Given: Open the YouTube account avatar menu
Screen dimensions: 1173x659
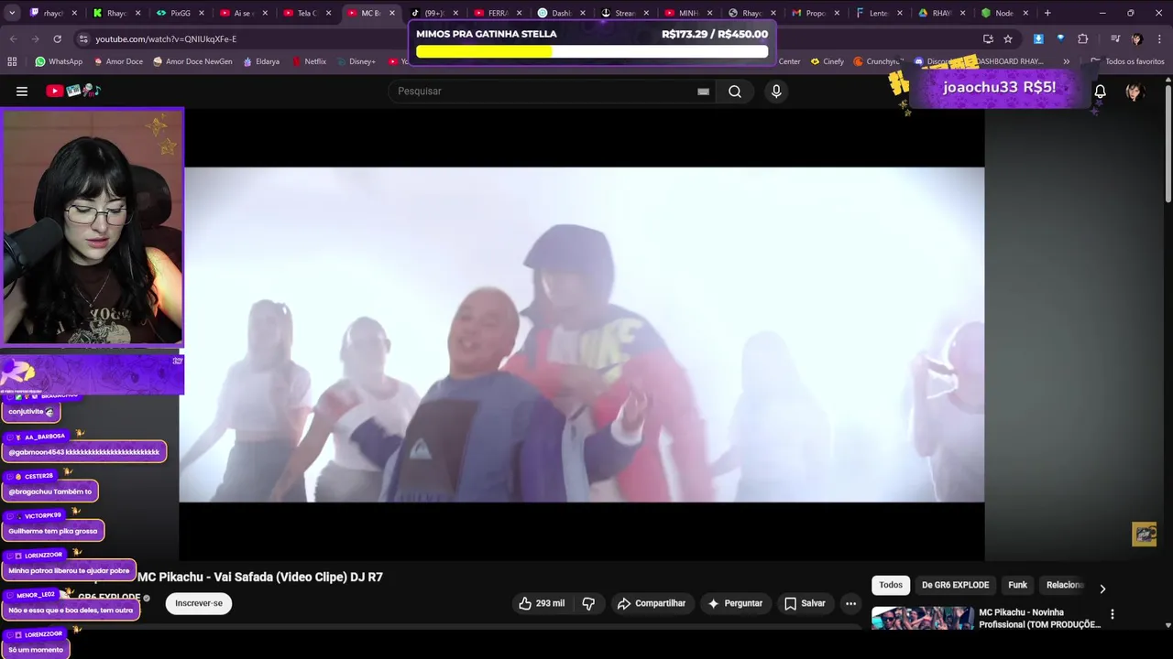Looking at the screenshot, I should point(1135,92).
